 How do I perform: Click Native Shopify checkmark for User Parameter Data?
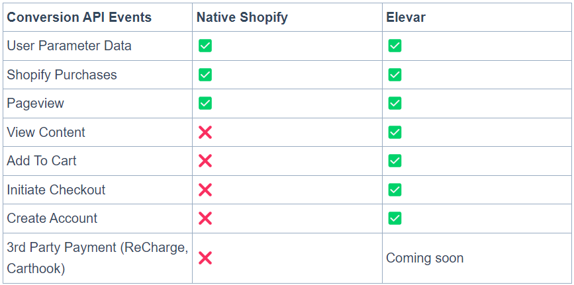tap(205, 46)
